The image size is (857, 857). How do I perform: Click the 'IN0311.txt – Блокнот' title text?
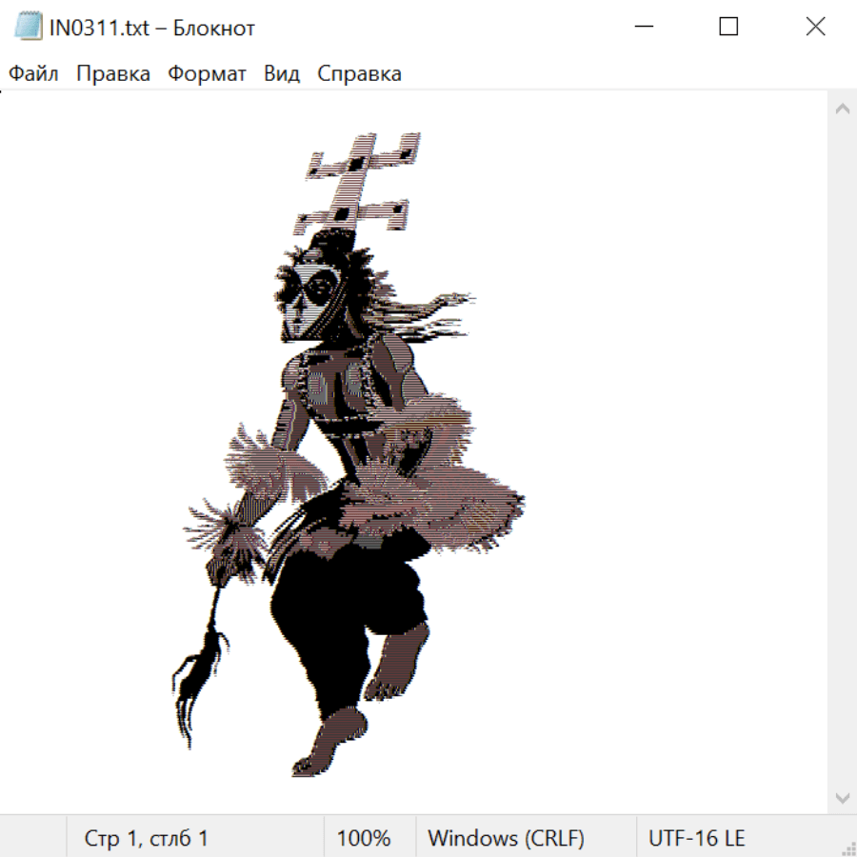pos(152,28)
